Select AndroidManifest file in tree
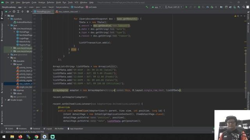 pos(23,22)
